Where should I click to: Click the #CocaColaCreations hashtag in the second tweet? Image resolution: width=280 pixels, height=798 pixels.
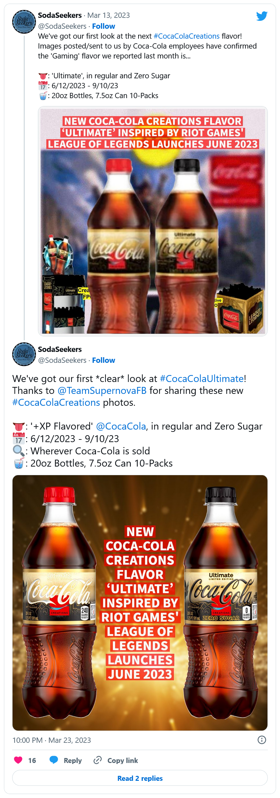point(56,402)
